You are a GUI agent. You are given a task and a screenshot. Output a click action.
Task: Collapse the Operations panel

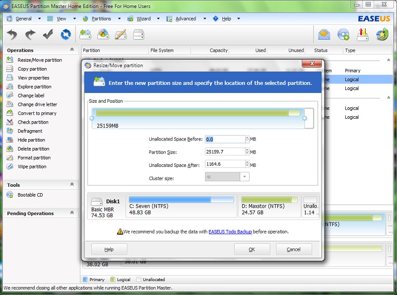(x=72, y=50)
